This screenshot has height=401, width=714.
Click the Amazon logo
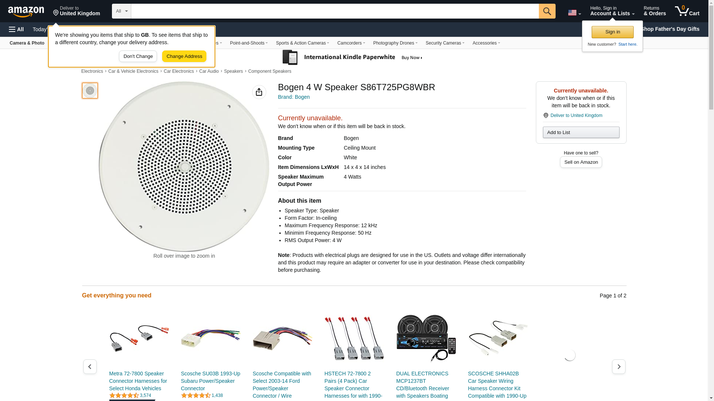pos(26,12)
